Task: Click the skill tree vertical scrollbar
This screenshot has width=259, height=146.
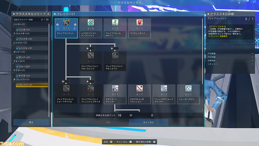Action: click(203, 51)
